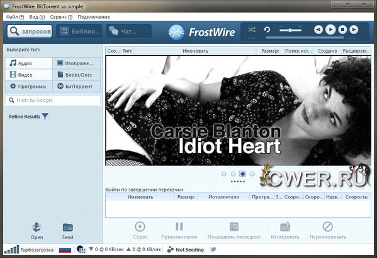This screenshot has width=377, height=258.
Task: Open the Вид menu
Action: tap(37, 17)
